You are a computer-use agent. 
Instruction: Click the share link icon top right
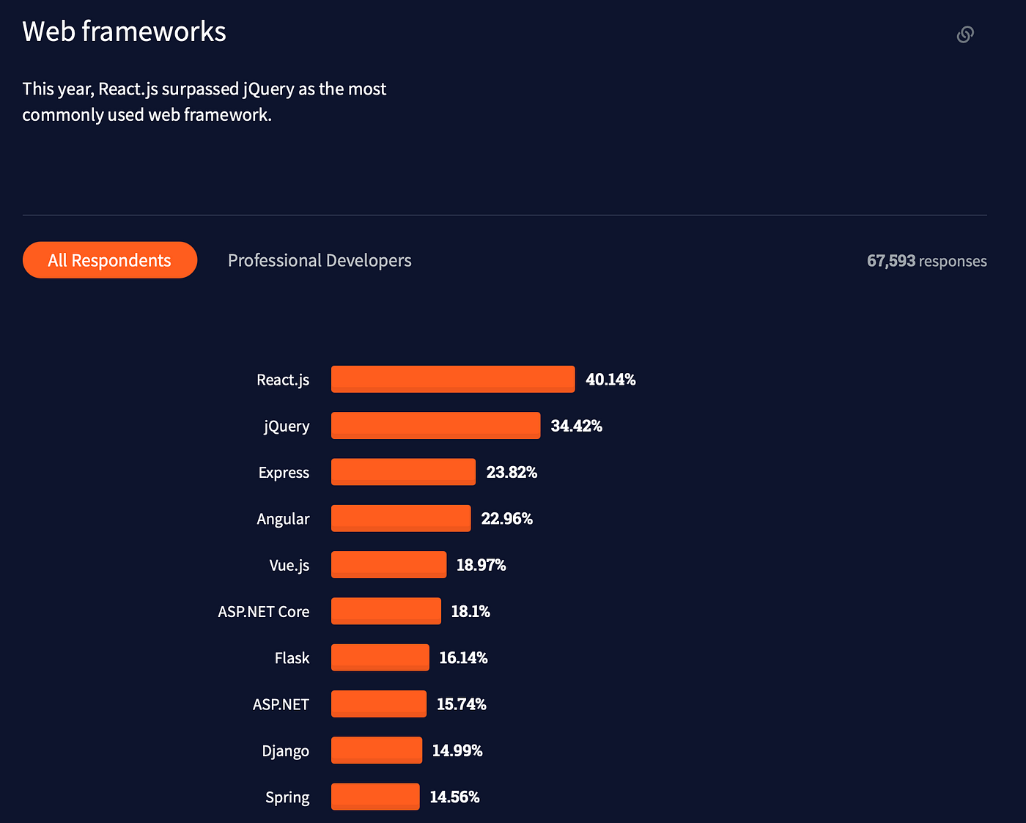[965, 34]
